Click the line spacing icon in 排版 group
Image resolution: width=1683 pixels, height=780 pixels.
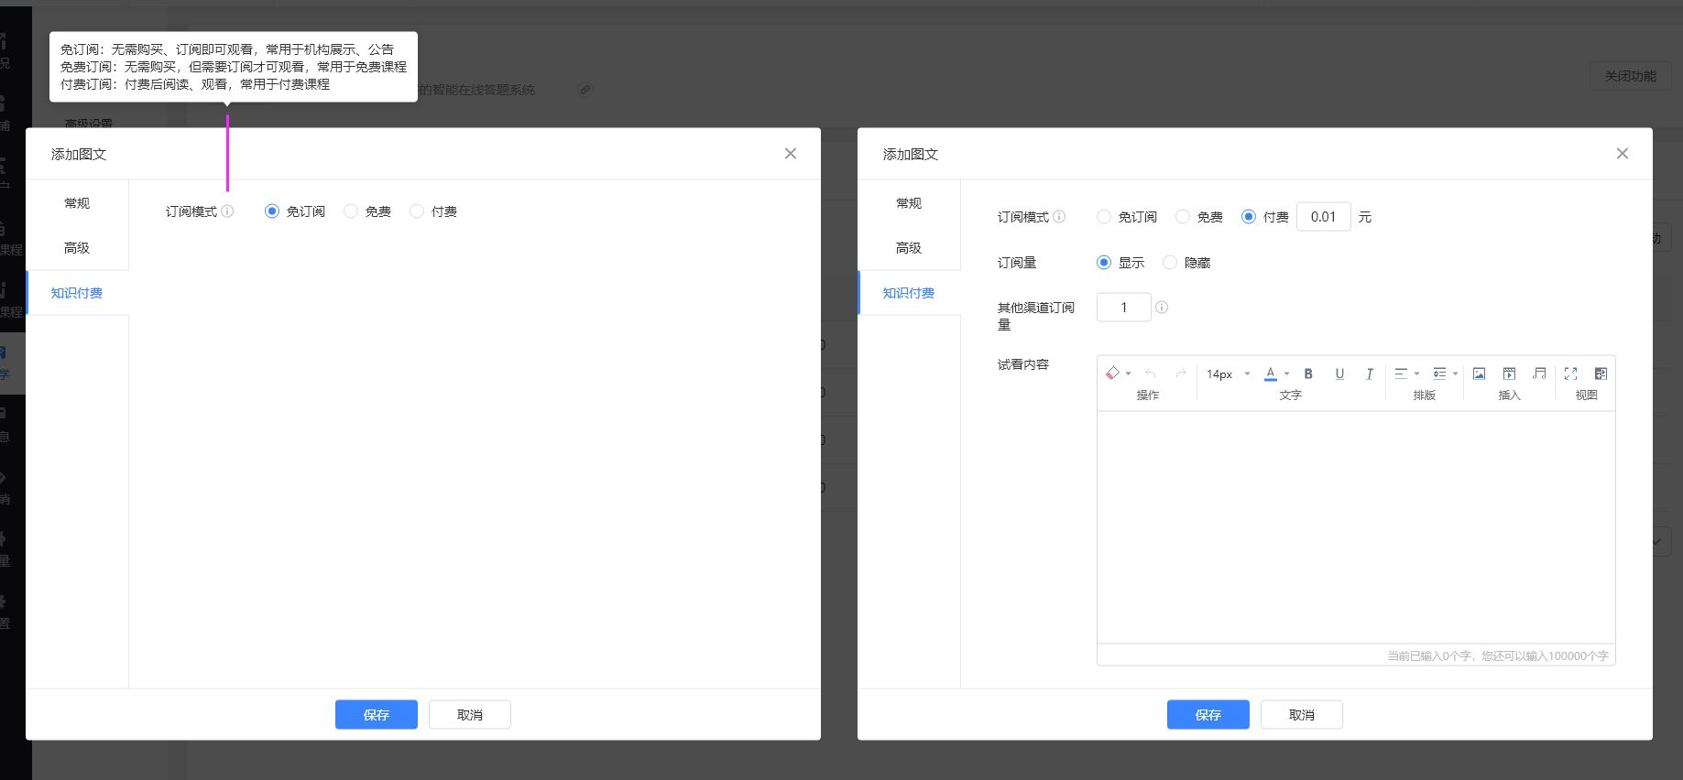[x=1439, y=374]
